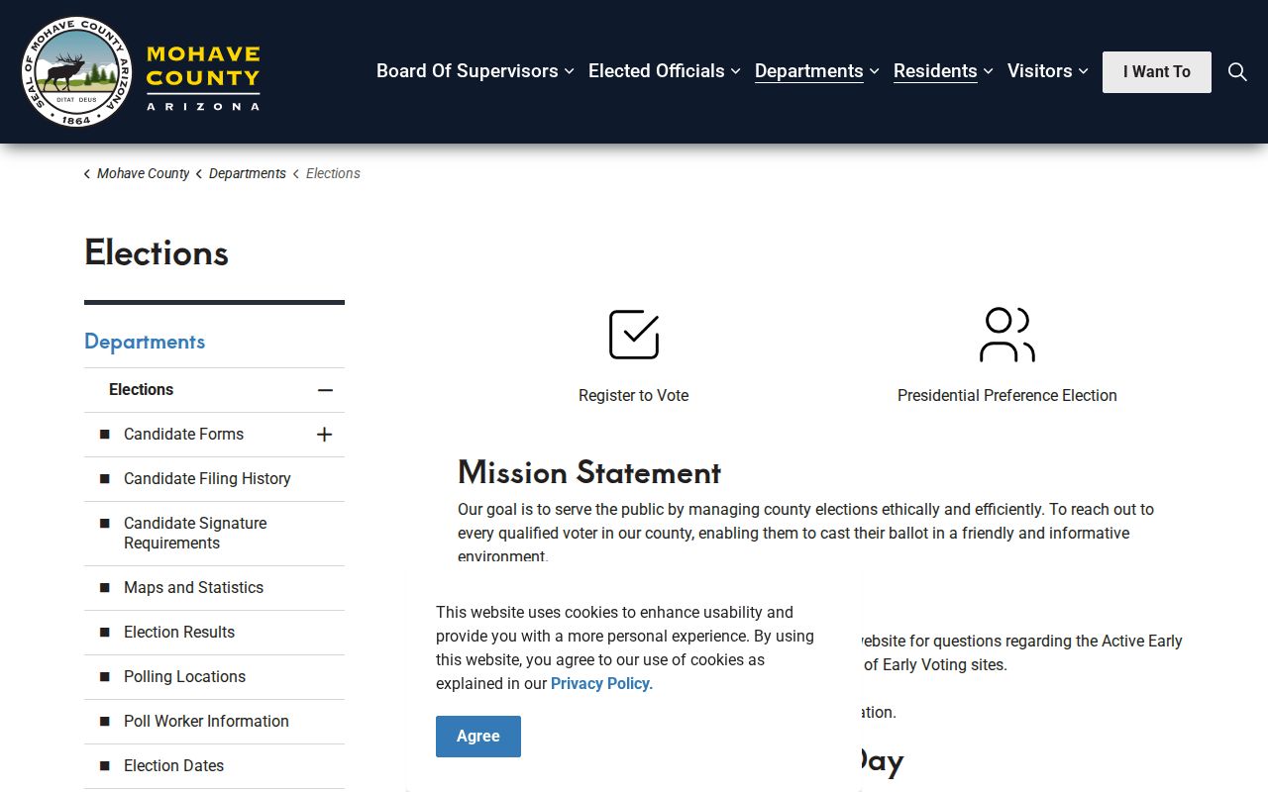The image size is (1268, 792).
Task: Select Elections in the sidebar menu
Action: (141, 390)
